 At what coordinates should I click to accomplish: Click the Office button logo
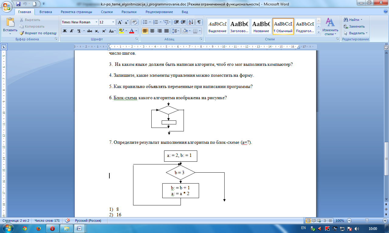[x=7, y=6]
